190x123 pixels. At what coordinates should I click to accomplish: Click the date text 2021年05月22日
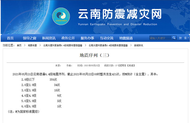(x=92, y=66)
